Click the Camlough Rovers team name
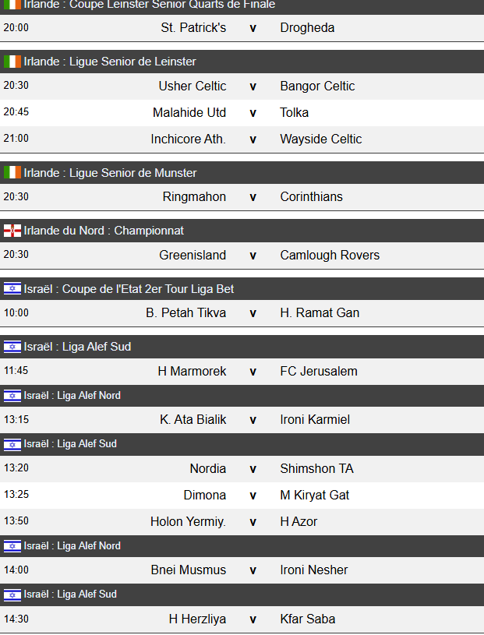 330,256
